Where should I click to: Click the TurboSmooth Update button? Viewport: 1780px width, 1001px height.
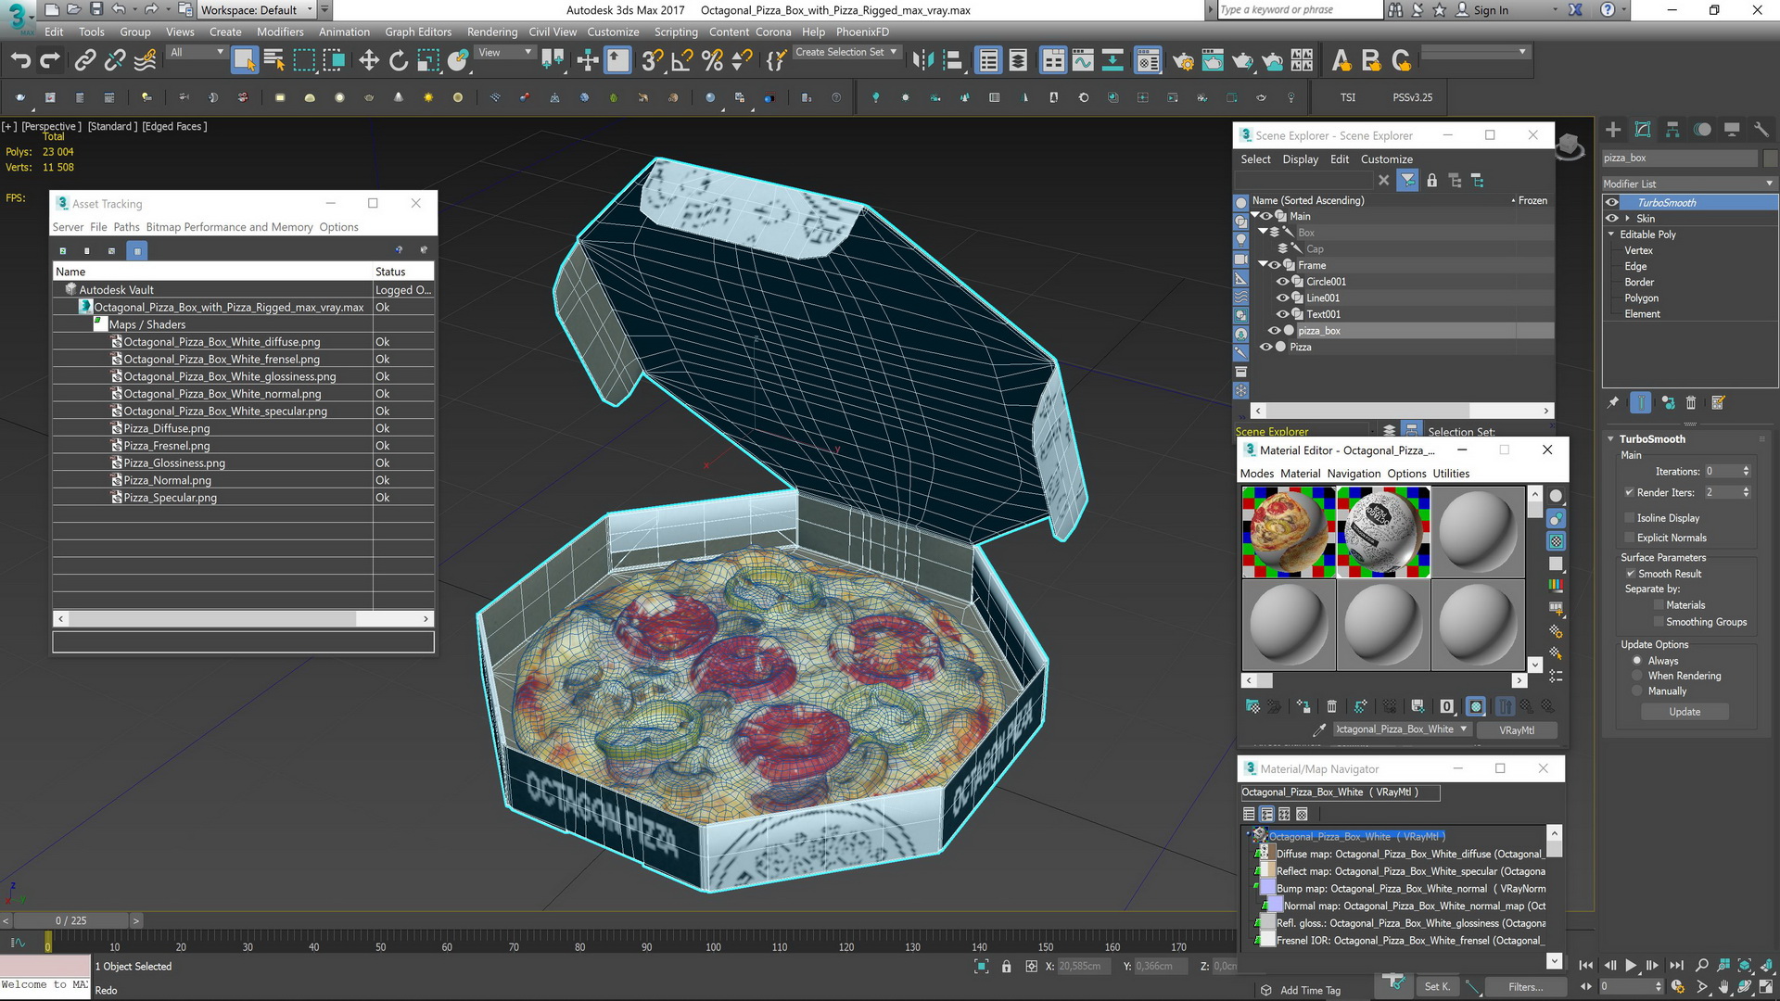click(1685, 712)
